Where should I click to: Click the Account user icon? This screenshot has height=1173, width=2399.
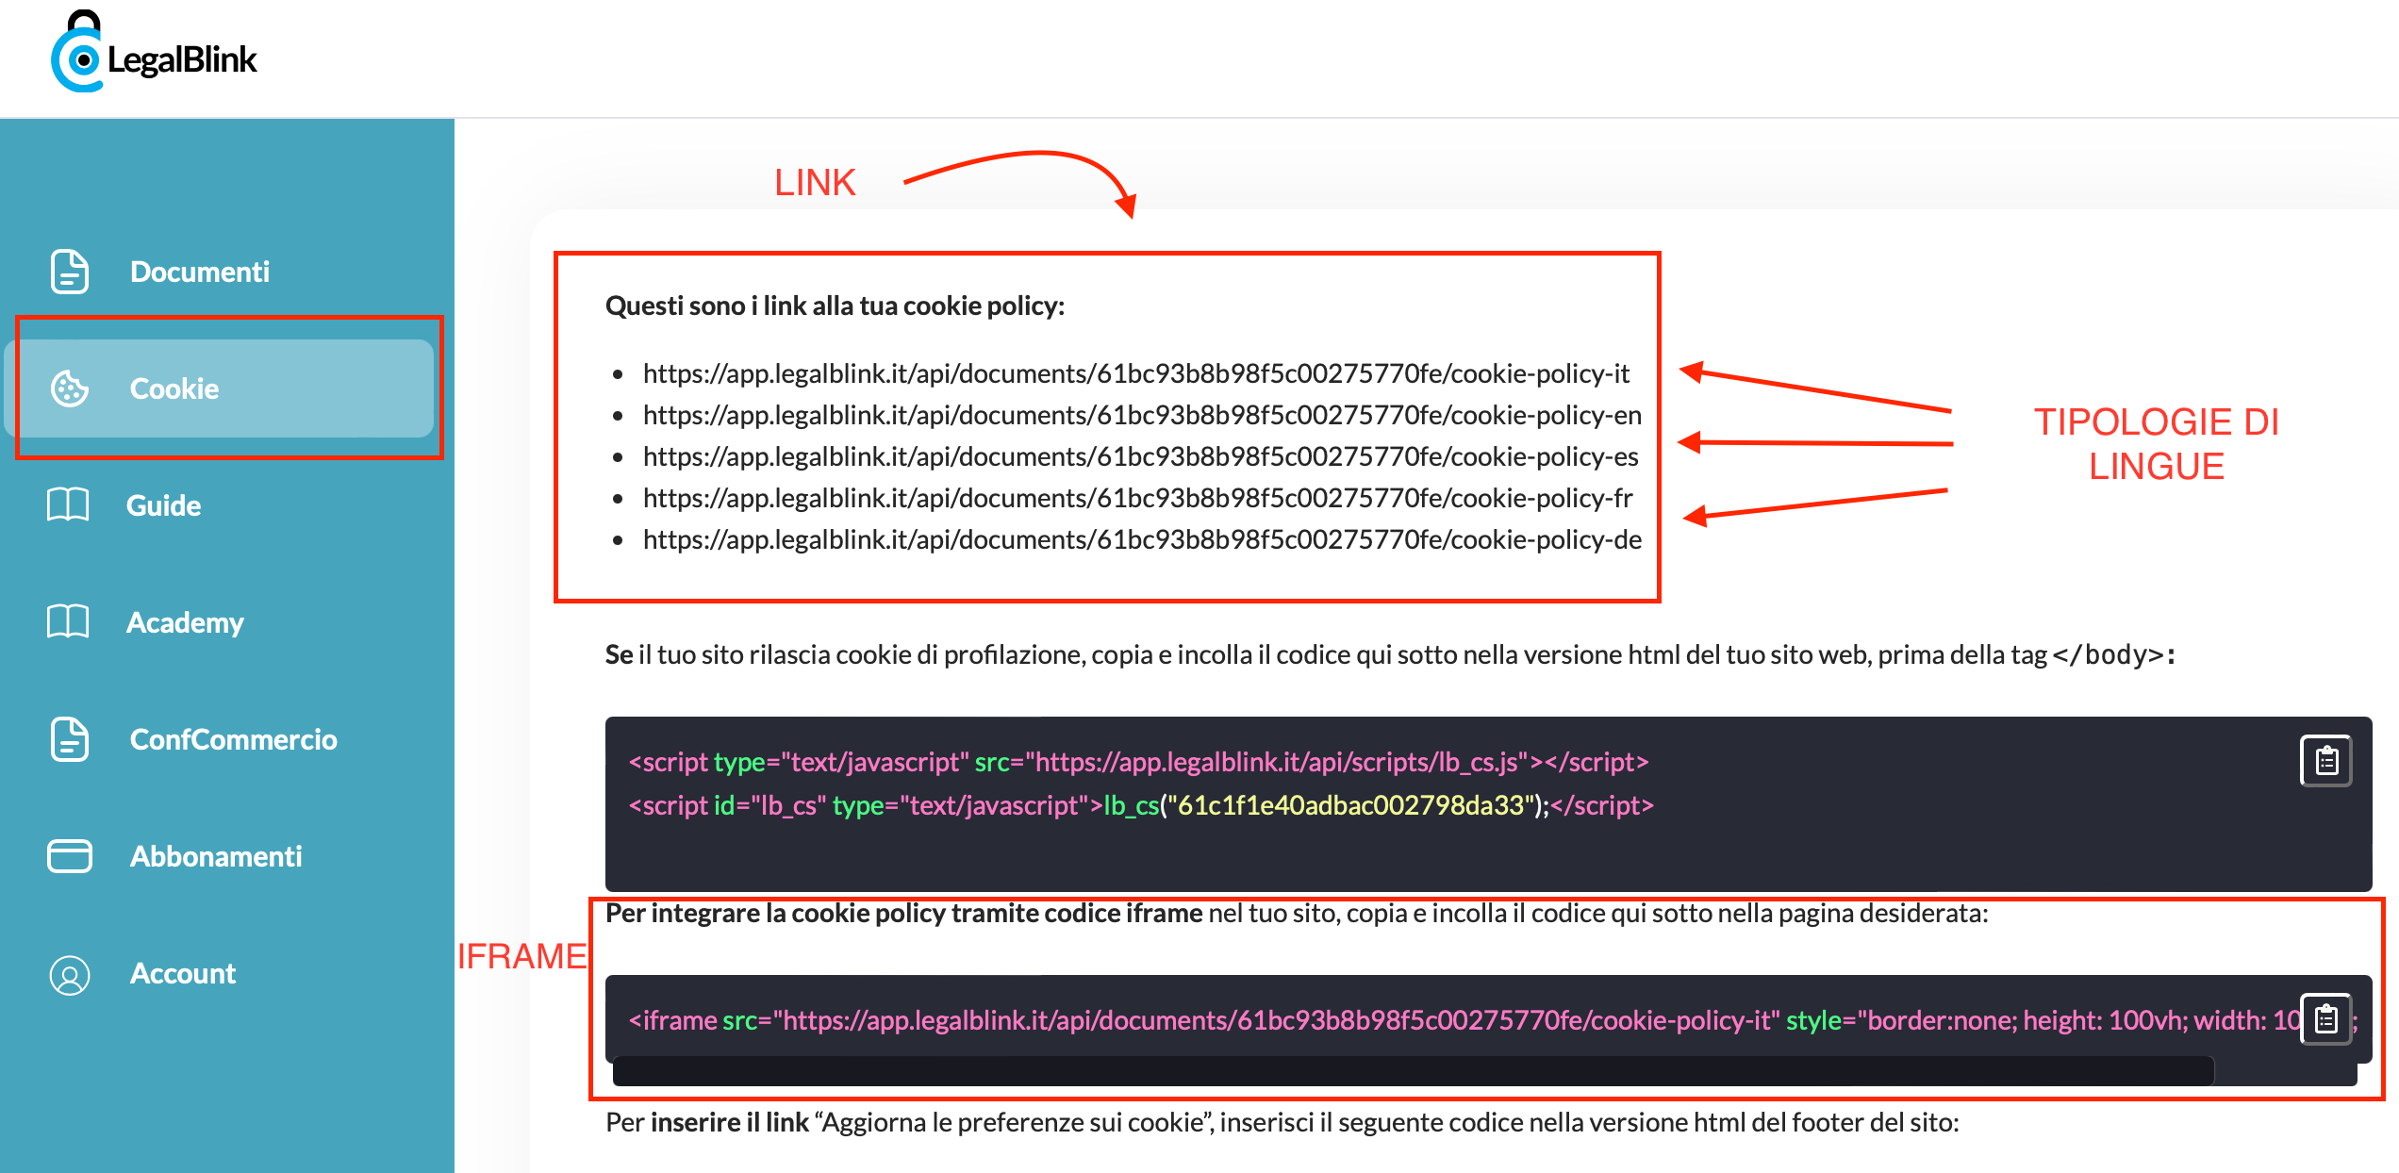pos(70,975)
